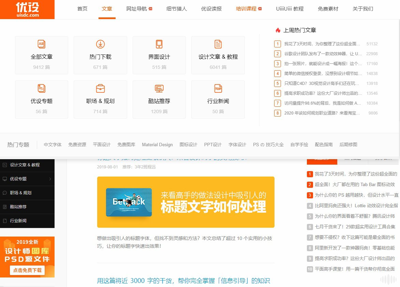Open hot article 8 2020 年该如何规划职业道路
This screenshot has width=400, height=287.
click(x=322, y=113)
